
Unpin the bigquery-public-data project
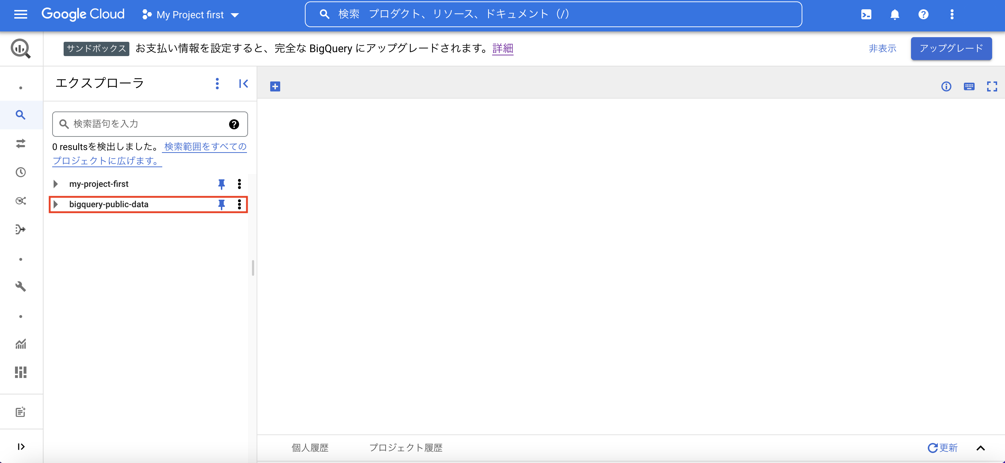(x=222, y=204)
